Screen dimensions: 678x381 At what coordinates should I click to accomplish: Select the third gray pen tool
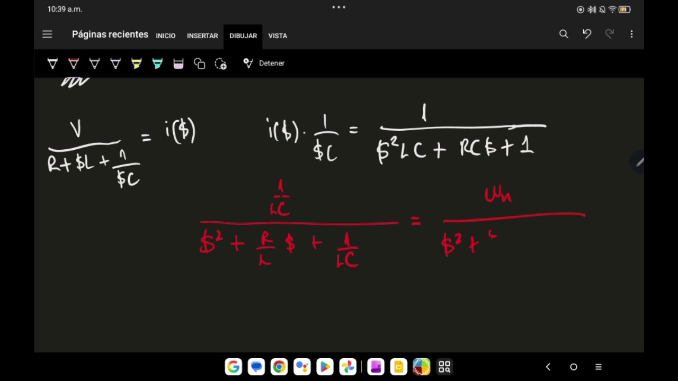pyautogui.click(x=94, y=63)
